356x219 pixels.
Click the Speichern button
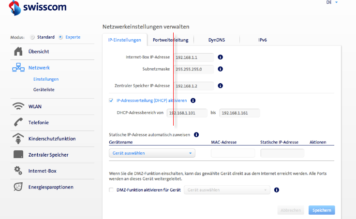(x=322, y=210)
